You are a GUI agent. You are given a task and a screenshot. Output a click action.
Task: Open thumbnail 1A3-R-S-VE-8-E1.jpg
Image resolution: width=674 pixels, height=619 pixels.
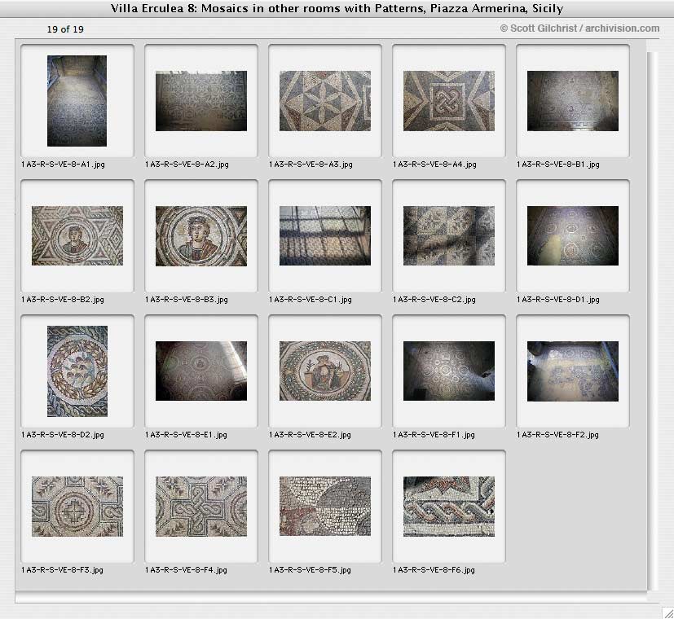click(201, 371)
